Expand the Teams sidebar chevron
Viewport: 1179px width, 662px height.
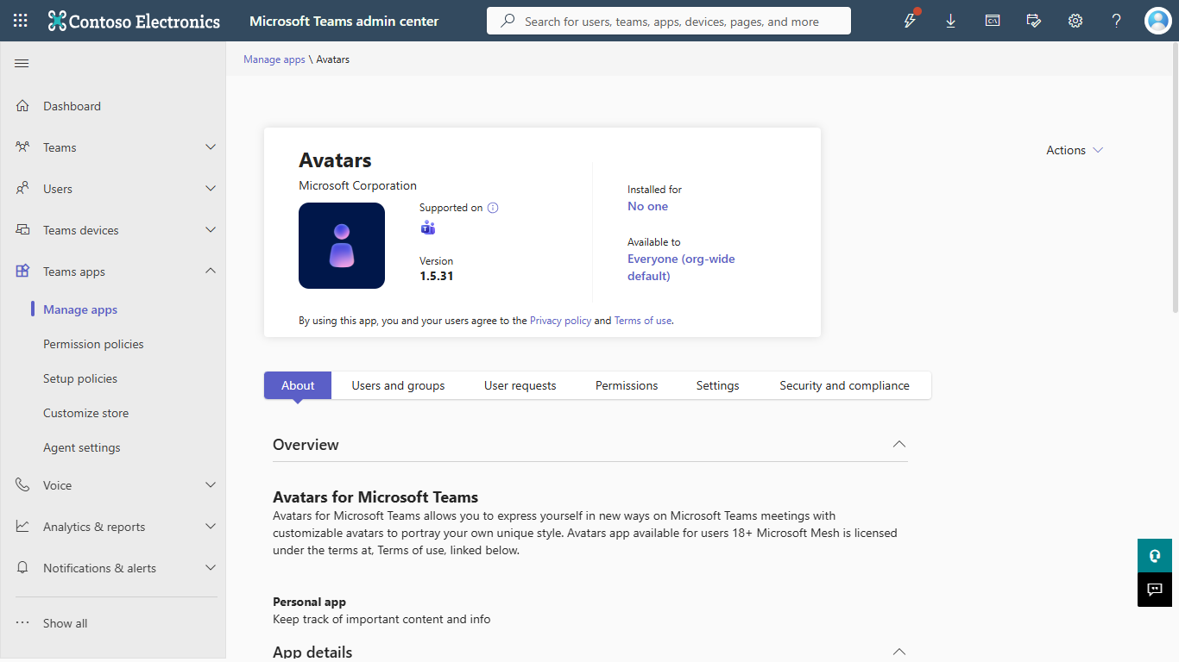click(x=211, y=147)
